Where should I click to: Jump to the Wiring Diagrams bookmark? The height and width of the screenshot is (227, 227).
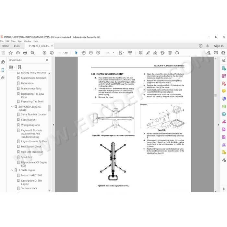pos(30,125)
